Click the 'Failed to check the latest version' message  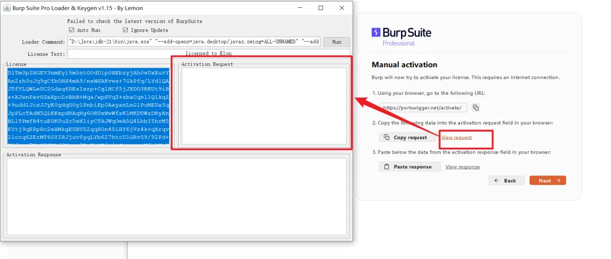click(x=135, y=21)
